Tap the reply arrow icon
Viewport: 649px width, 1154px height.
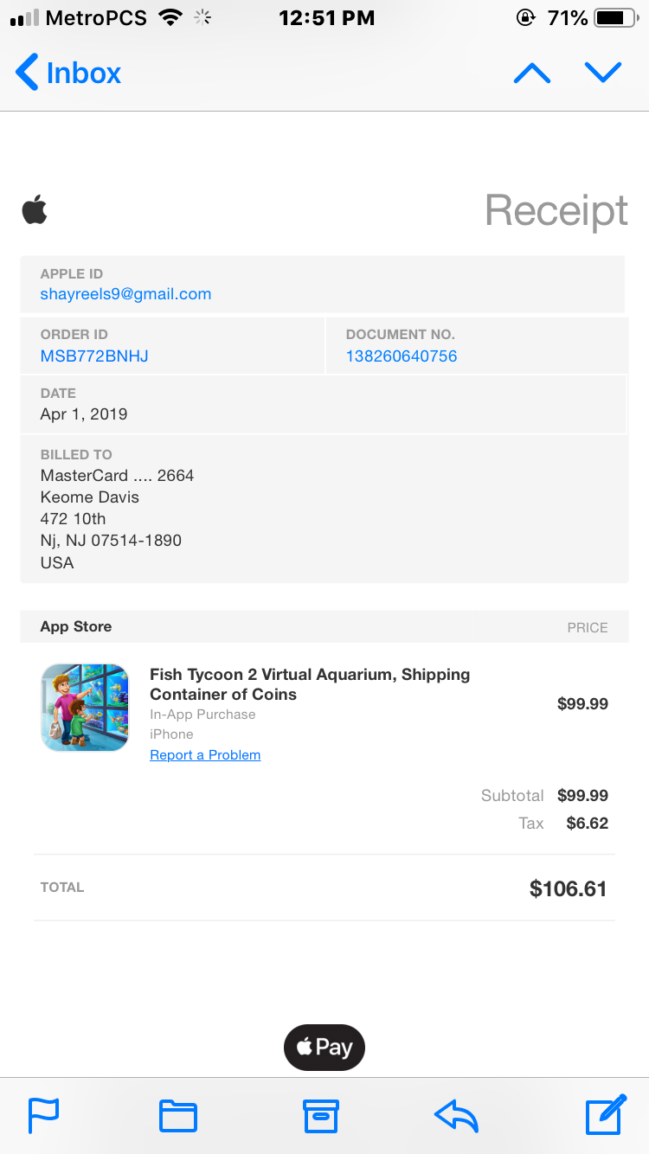[x=456, y=1116]
